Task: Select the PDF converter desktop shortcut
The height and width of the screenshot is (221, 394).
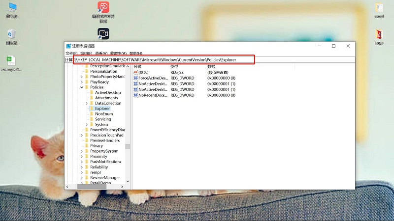Action: (x=103, y=12)
